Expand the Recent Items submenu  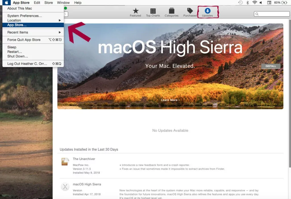(x=33, y=32)
